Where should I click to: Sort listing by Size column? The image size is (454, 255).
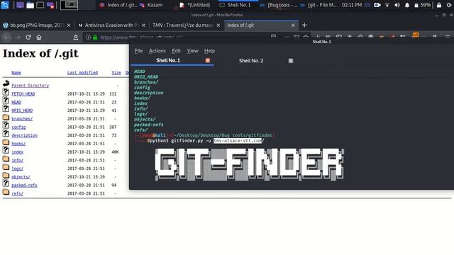pyautogui.click(x=116, y=72)
